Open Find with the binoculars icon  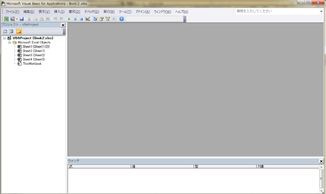pyautogui.click(x=48, y=19)
